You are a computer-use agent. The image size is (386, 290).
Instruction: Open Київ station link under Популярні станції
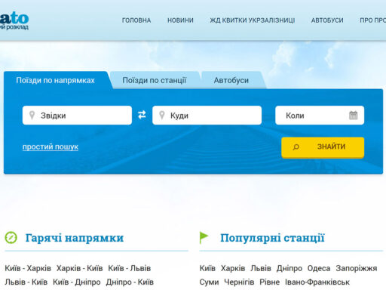(x=207, y=268)
